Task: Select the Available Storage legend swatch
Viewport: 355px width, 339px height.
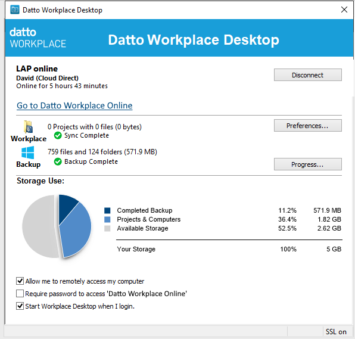Action: [x=107, y=229]
